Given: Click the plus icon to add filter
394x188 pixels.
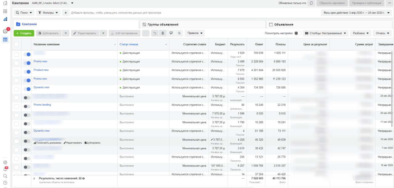Looking at the screenshot, I should click(x=66, y=13).
